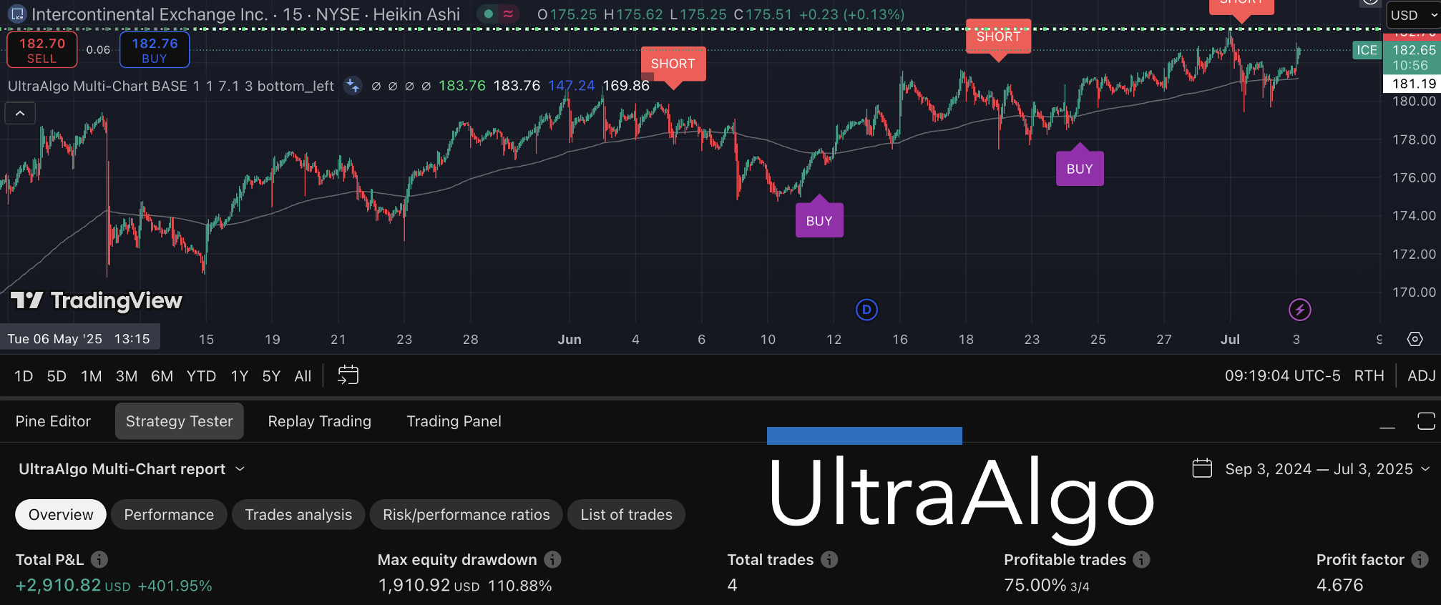Select the 6M time range
The height and width of the screenshot is (605, 1441).
(x=162, y=376)
